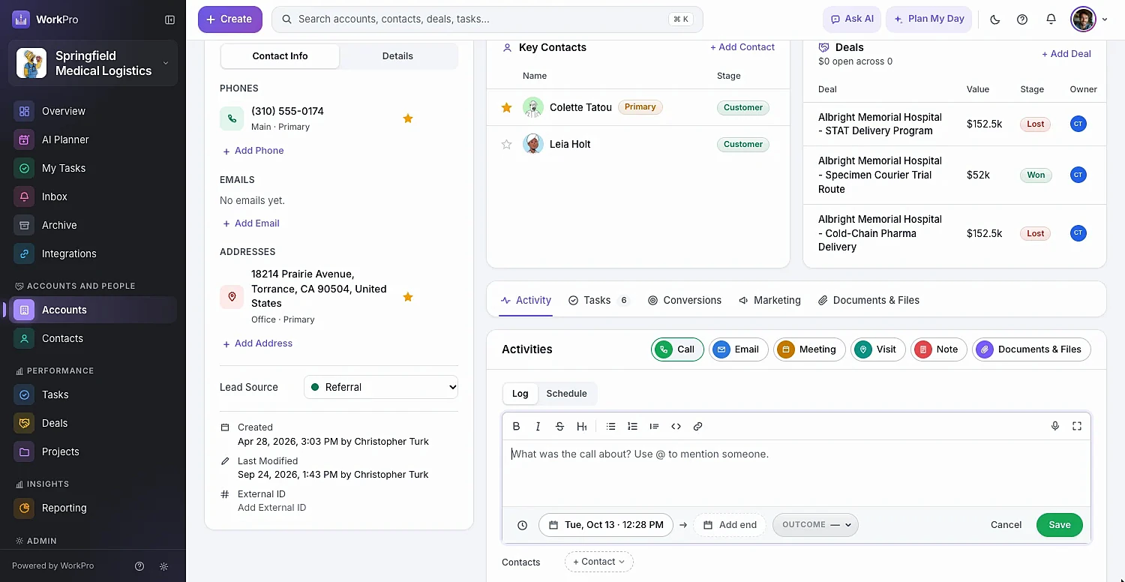Open the call date and time picker
The image size is (1125, 582).
point(606,525)
